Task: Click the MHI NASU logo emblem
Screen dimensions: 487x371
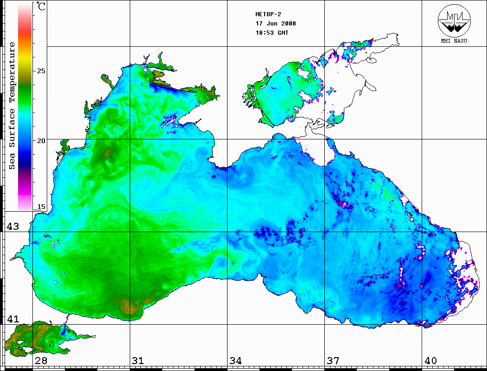Action: (x=454, y=20)
